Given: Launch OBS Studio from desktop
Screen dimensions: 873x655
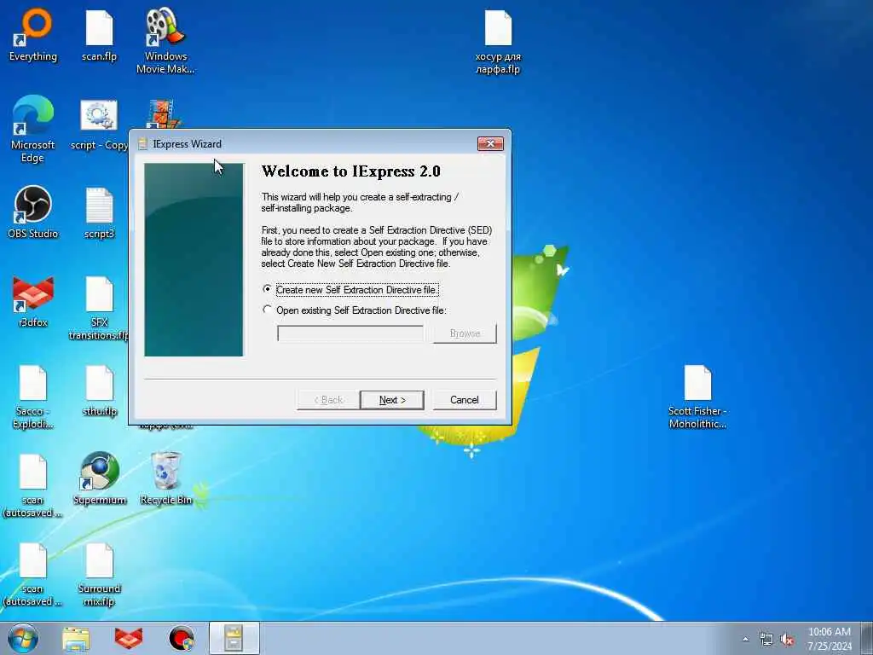Looking at the screenshot, I should coord(33,212).
